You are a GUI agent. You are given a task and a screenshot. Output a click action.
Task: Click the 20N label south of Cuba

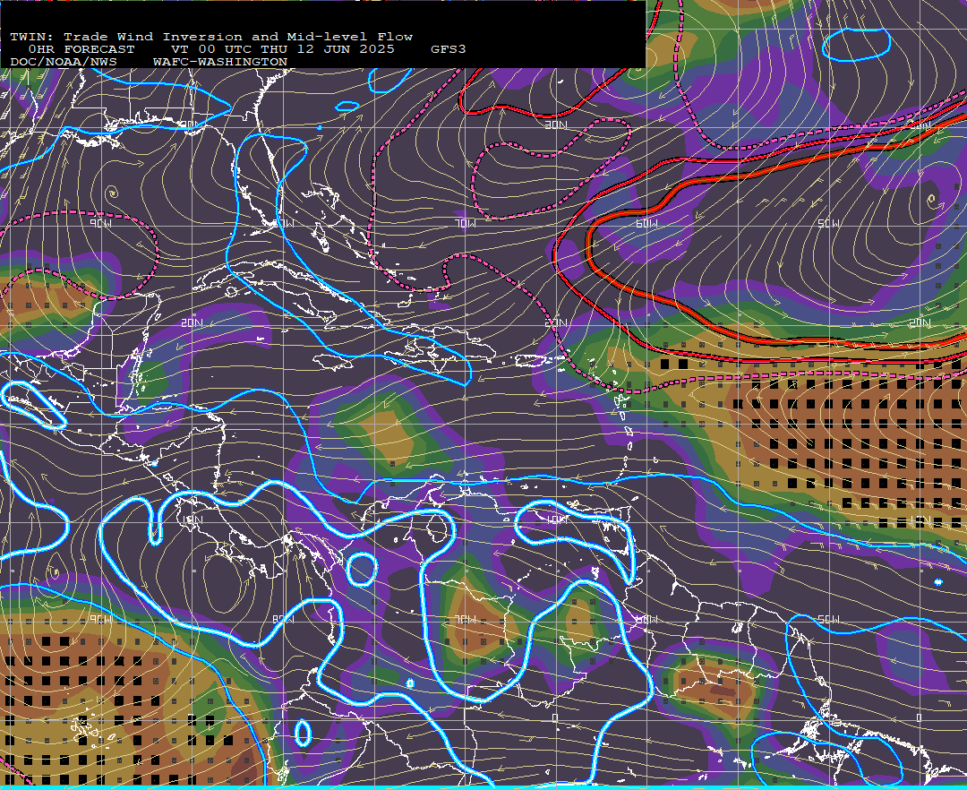pyautogui.click(x=192, y=322)
